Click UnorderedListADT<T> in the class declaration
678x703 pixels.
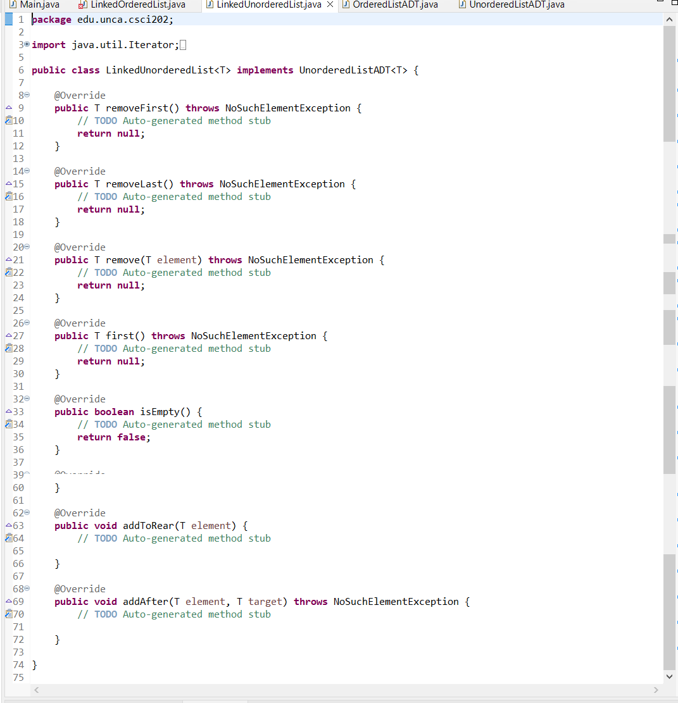[x=353, y=70]
